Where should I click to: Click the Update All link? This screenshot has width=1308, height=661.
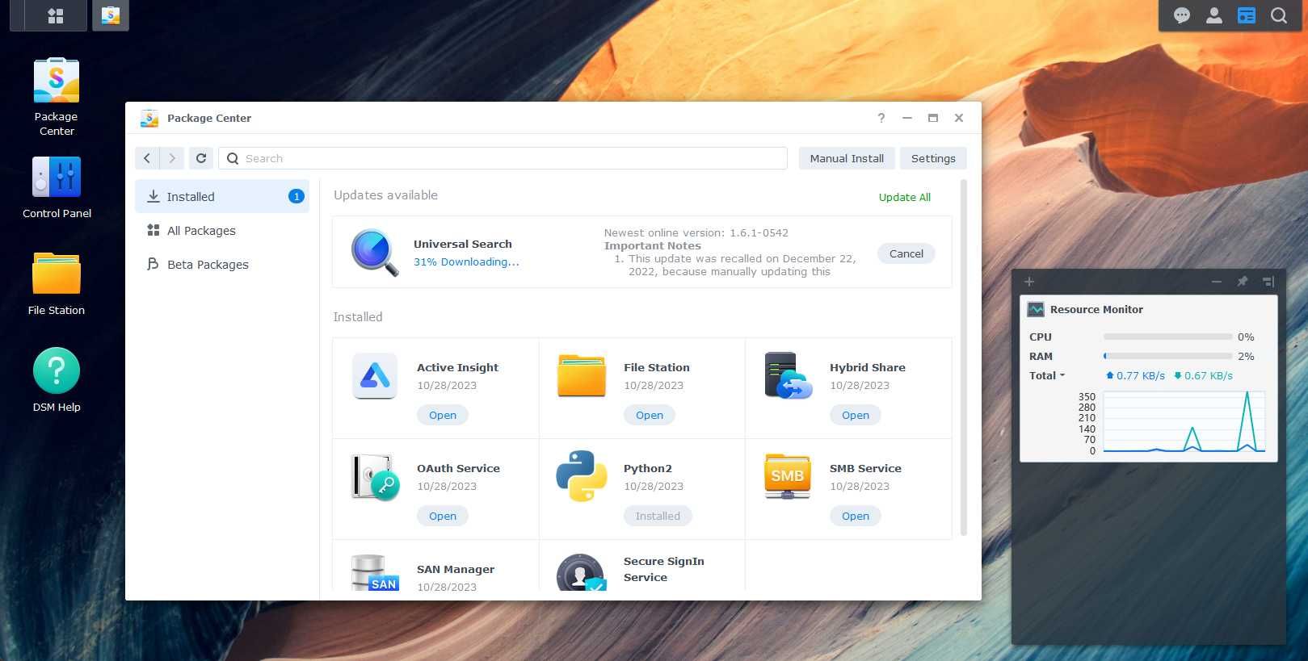[905, 197]
